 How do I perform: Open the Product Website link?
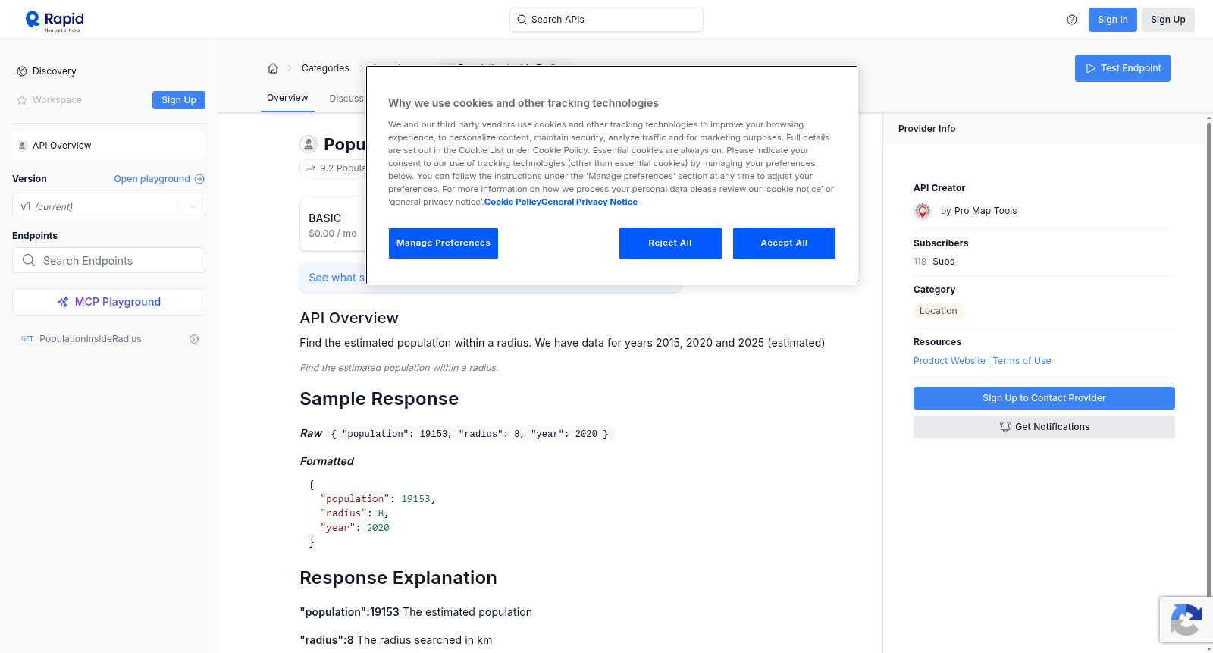tap(949, 361)
